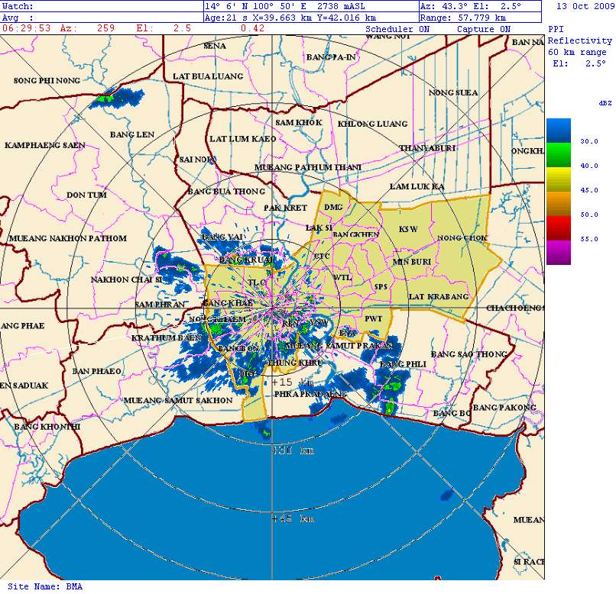This screenshot has width=616, height=594.
Task: Pick the green 40.0 dBZ color band
Action: click(558, 156)
